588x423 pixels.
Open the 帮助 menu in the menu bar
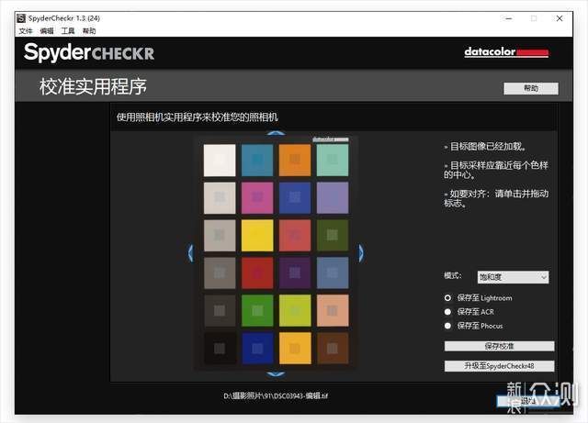(x=89, y=31)
